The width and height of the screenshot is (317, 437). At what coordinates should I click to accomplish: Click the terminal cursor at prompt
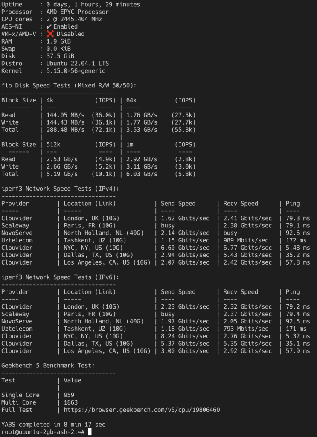click(x=90, y=432)
